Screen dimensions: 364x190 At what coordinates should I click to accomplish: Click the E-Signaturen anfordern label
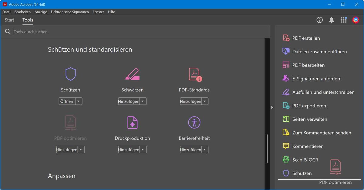click(317, 79)
